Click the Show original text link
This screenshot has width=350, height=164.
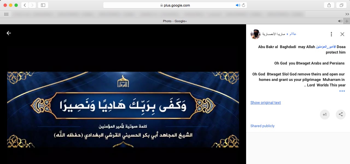point(266,102)
